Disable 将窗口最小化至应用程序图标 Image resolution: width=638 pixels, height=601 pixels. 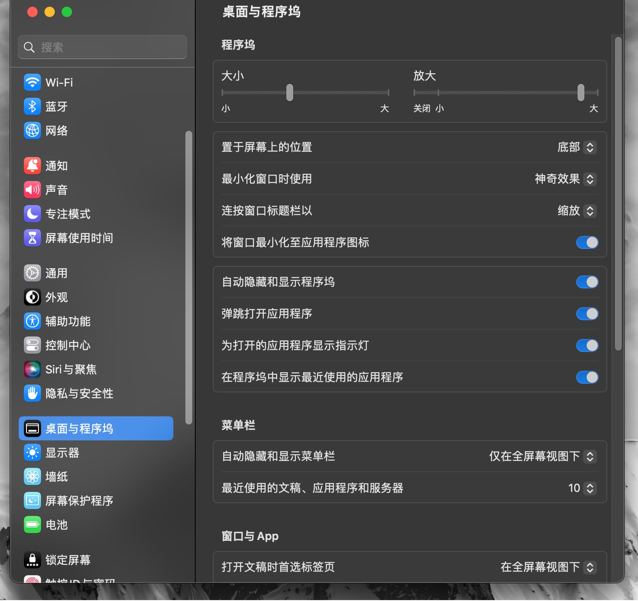587,242
